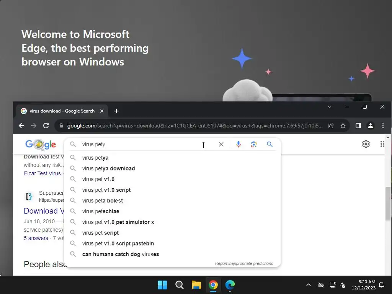Open Chrome's side panel
Screen dimensions: 392x294
358,126
